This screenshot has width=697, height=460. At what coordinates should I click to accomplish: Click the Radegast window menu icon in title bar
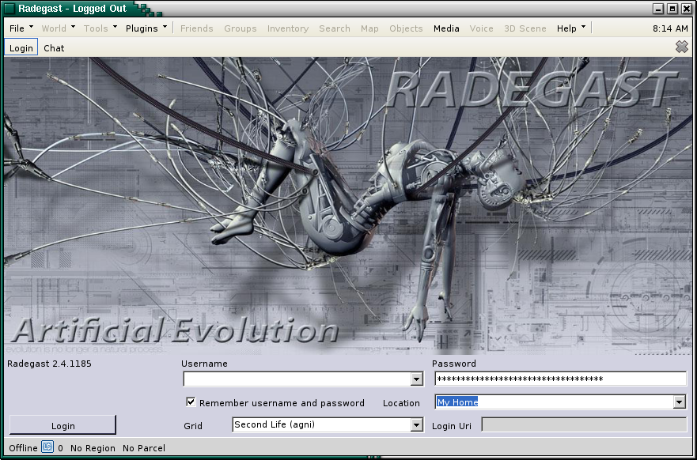[9, 9]
